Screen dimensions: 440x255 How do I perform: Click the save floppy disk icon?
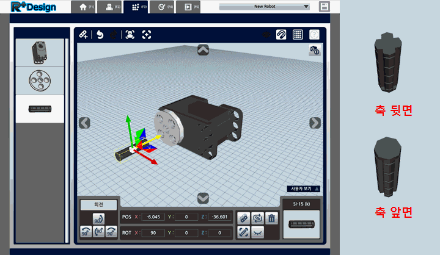(x=324, y=7)
